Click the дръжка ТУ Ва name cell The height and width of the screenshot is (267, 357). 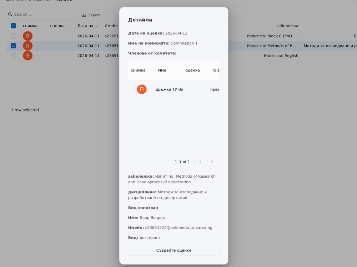click(x=169, y=89)
